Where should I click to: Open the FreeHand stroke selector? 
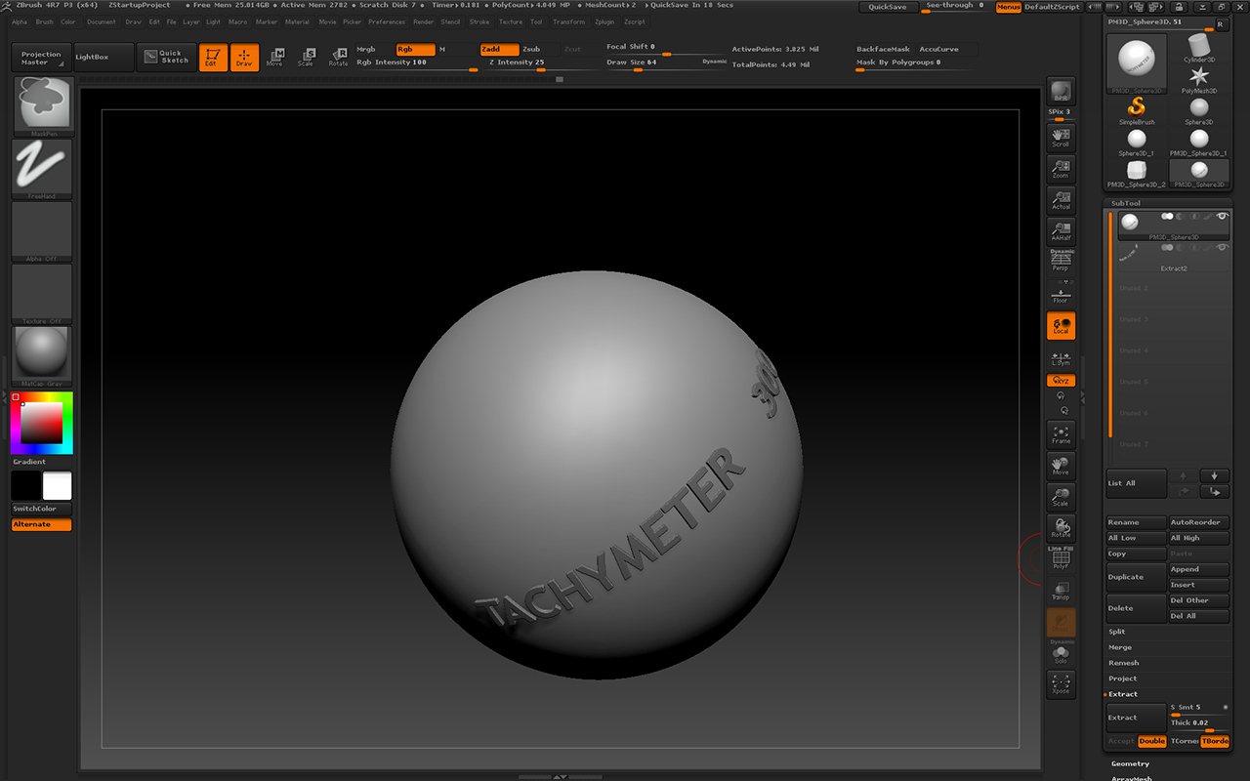click(42, 169)
